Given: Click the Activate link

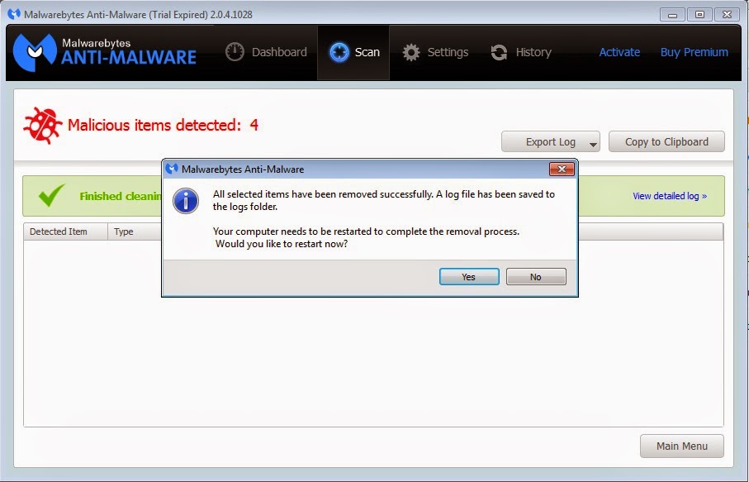Looking at the screenshot, I should pyautogui.click(x=619, y=52).
